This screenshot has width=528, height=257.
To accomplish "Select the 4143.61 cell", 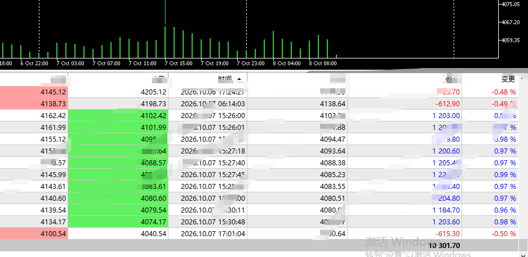I will click(x=54, y=187).
